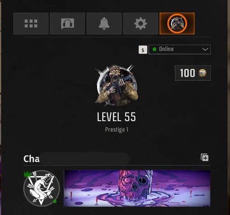
Task: Open the grid menu tab
Action: coord(31,24)
